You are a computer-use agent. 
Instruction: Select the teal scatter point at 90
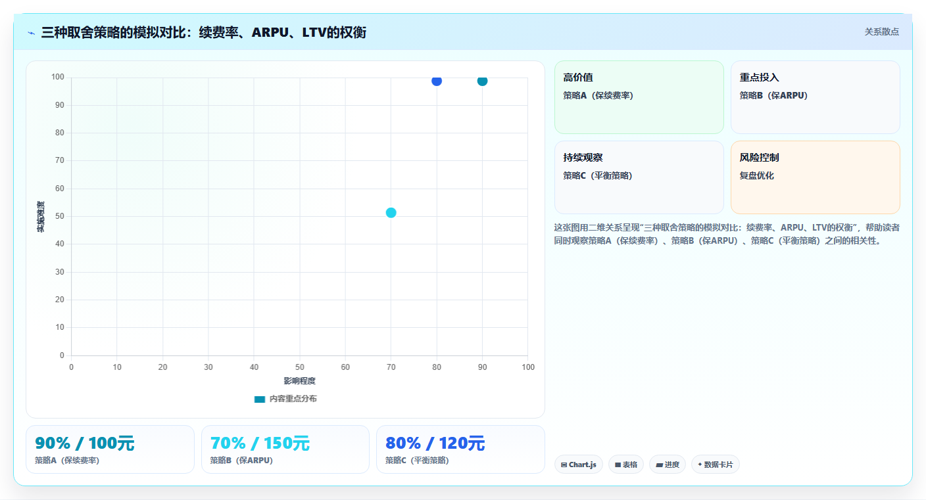coord(482,81)
